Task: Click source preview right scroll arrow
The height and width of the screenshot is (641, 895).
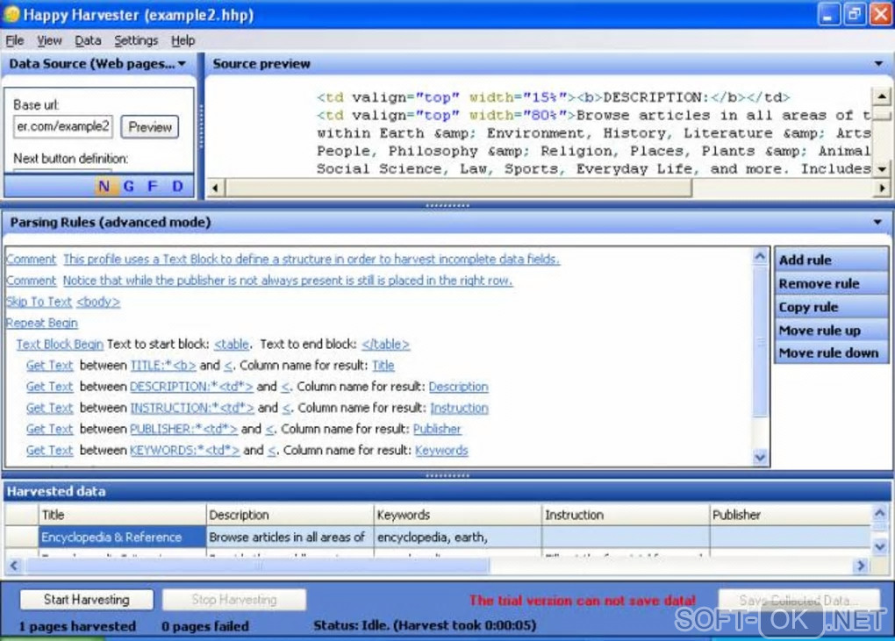Action: coord(882,187)
